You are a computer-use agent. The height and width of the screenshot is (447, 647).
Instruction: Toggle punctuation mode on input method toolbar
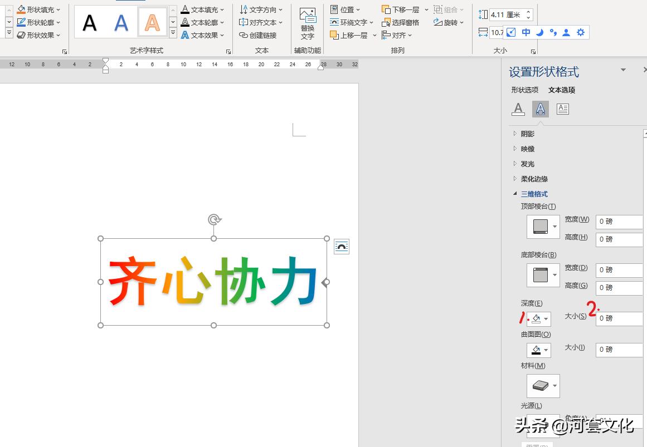553,32
